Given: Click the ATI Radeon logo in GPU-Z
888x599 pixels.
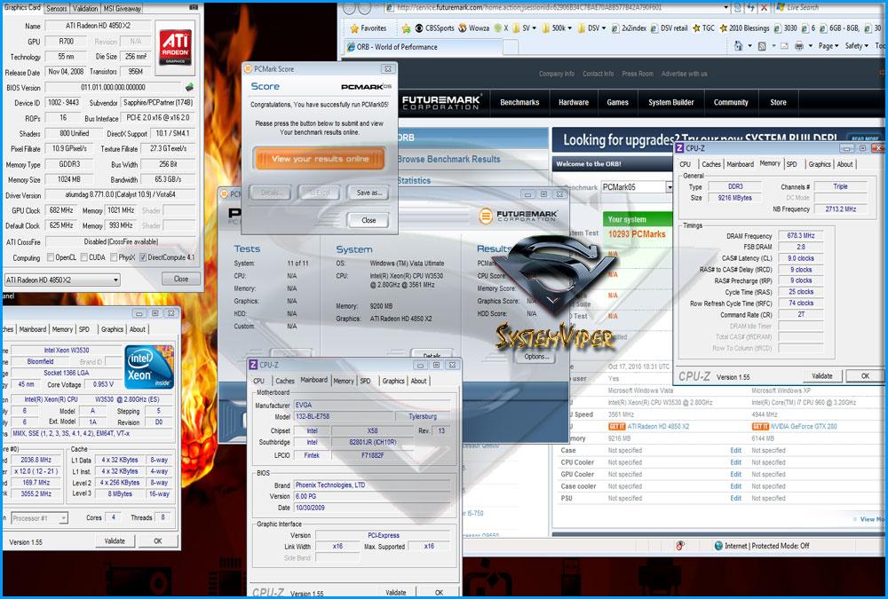Looking at the screenshot, I should tap(175, 48).
